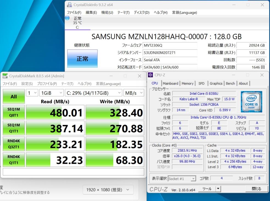Click the Socket 1356 FCBGA package value
The width and height of the screenshot is (270, 201).
pos(204,105)
